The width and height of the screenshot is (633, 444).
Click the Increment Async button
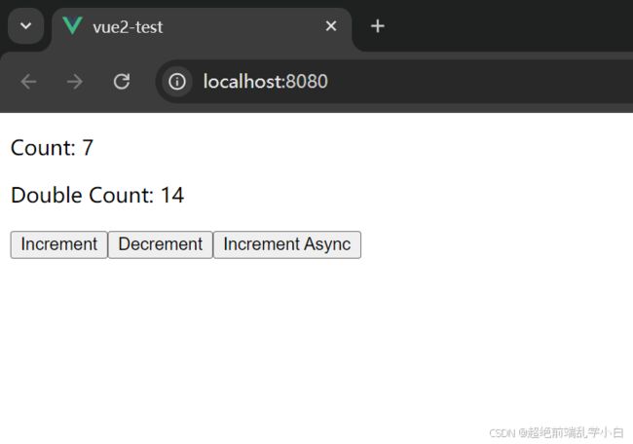pos(287,244)
